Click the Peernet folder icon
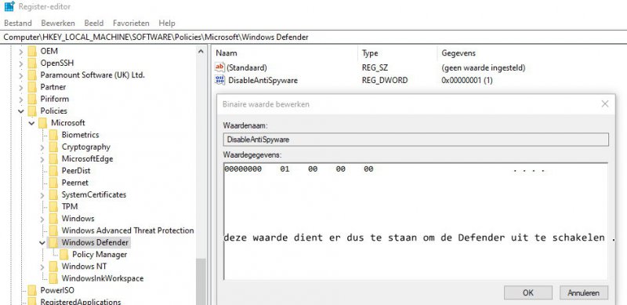 pos(53,183)
